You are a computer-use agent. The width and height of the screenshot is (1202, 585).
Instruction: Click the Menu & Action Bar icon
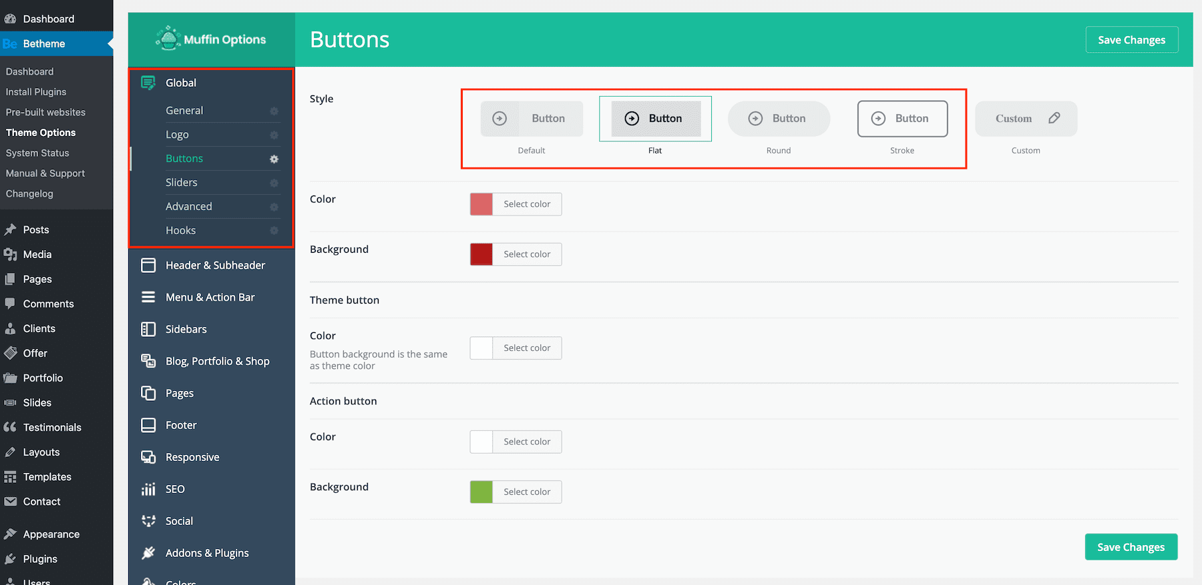[x=148, y=298]
